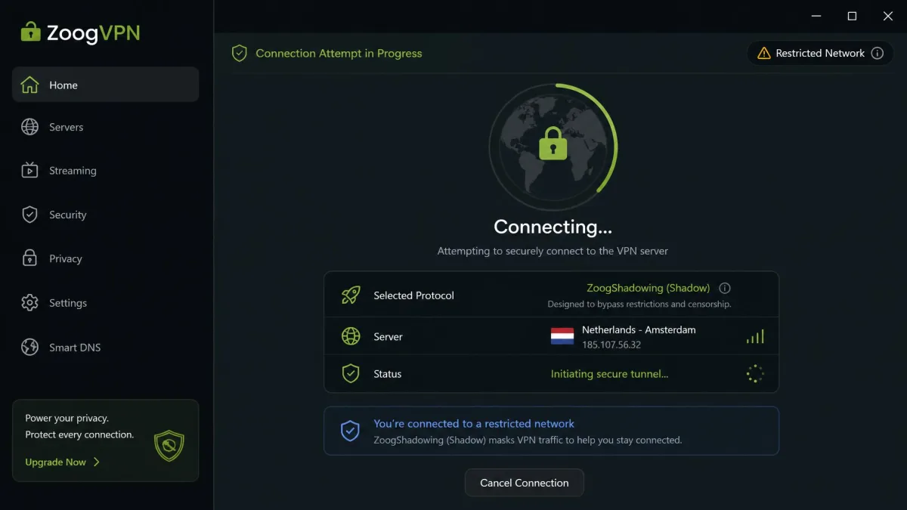907x510 pixels.
Task: Click the info icon beside ZoogShadowing (Shadow)
Action: coord(725,288)
